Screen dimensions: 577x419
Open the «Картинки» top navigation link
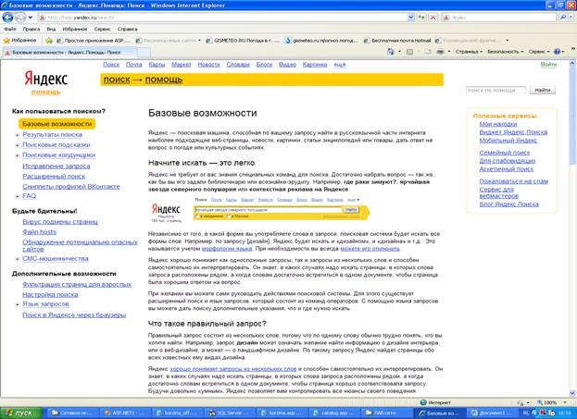coord(315,65)
